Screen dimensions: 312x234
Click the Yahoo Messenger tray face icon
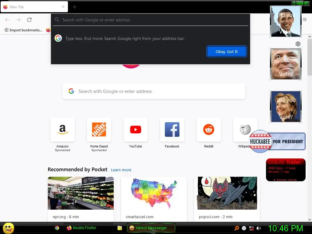244,228
